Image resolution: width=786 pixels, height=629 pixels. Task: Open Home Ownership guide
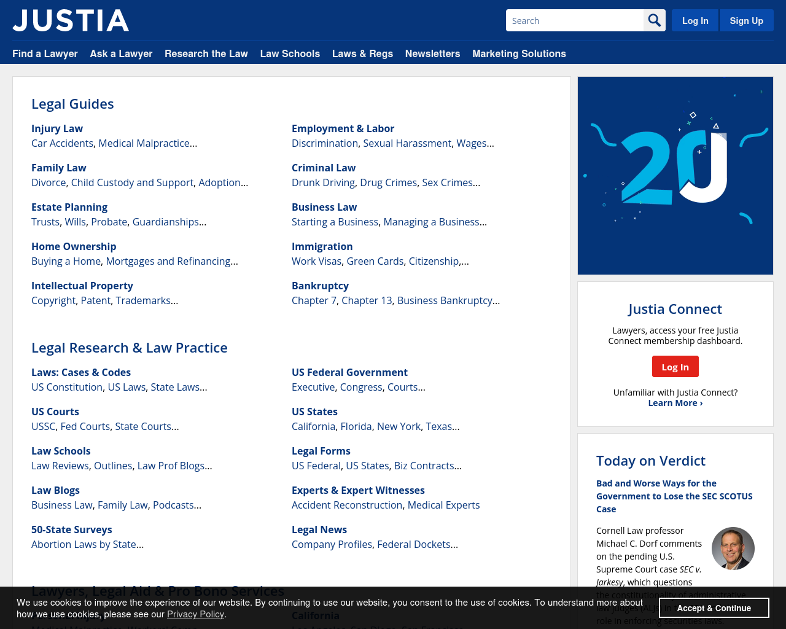click(x=74, y=246)
